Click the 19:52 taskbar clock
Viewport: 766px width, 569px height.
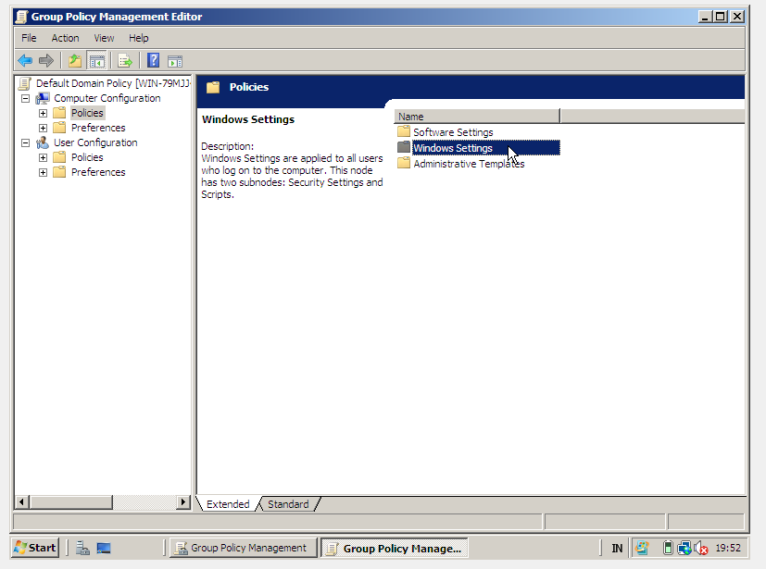pyautogui.click(x=728, y=548)
